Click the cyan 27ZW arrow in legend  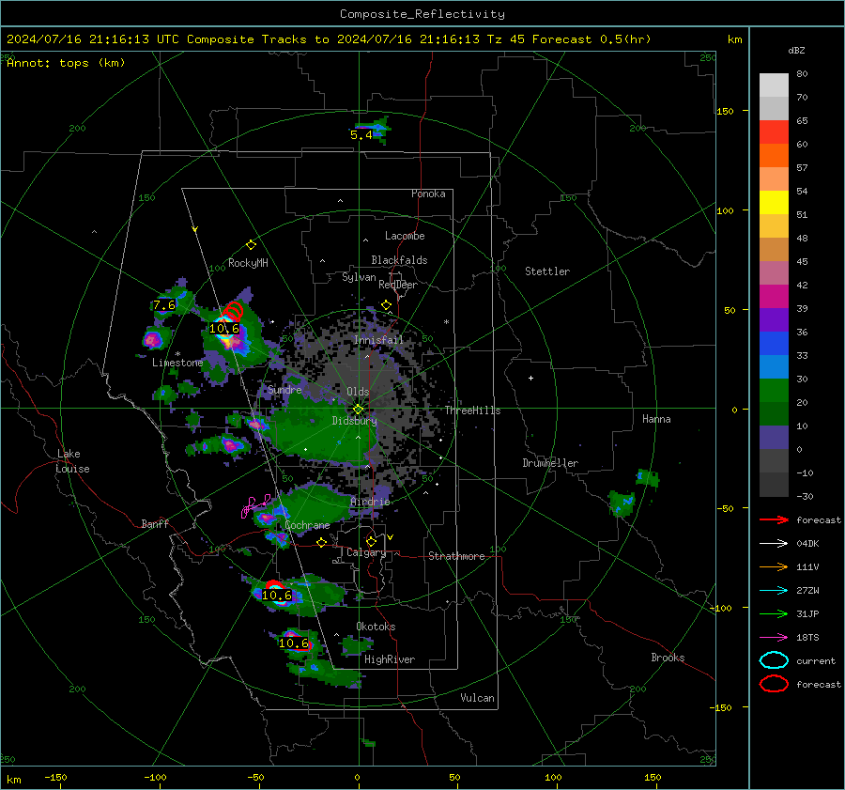pyautogui.click(x=774, y=591)
